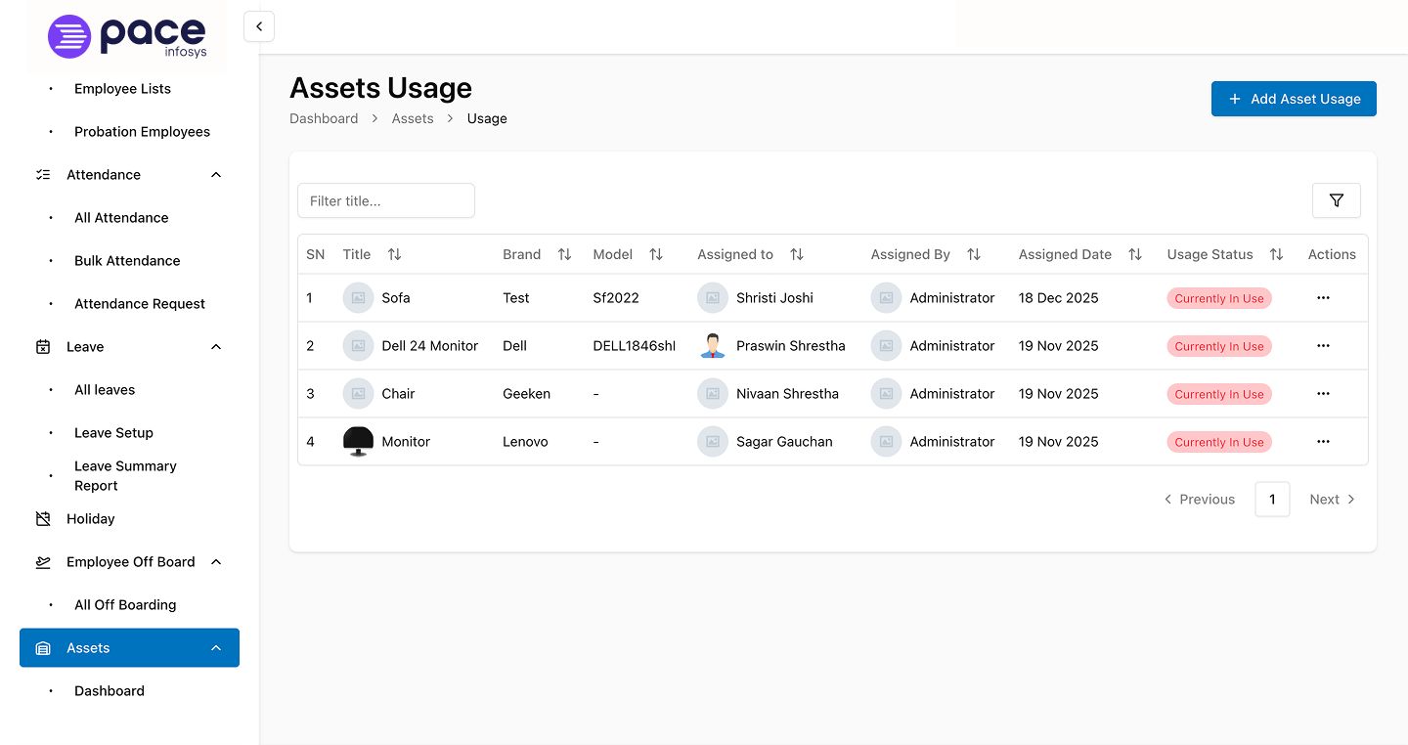Click the Lenovo brand cell

[x=525, y=442]
